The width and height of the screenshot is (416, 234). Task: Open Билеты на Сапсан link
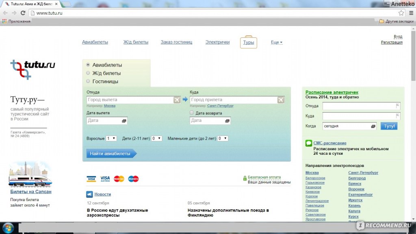point(31,192)
